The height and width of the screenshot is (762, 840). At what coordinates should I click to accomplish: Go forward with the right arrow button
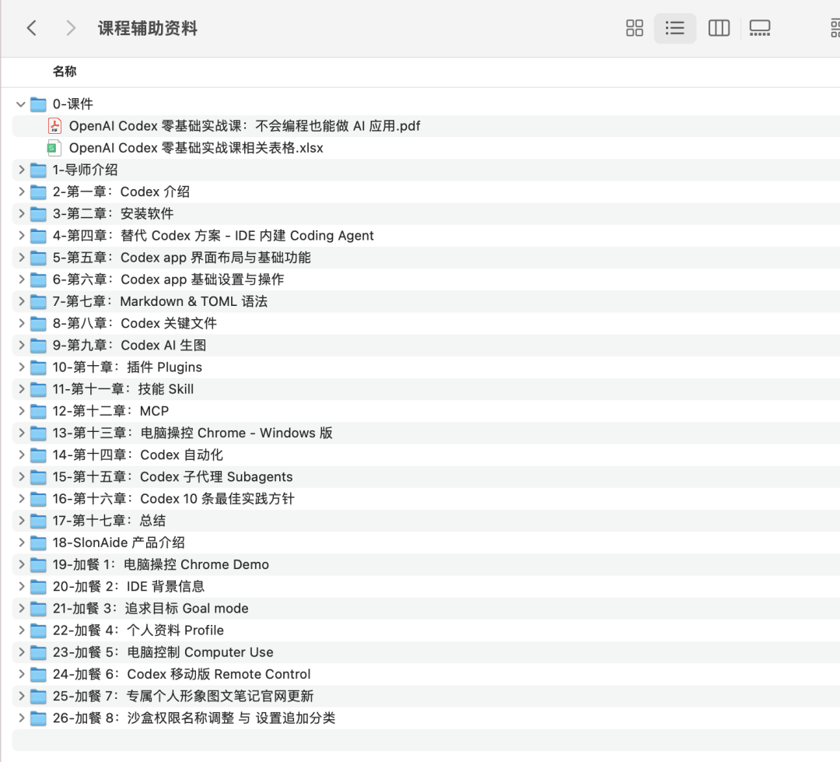(x=71, y=28)
